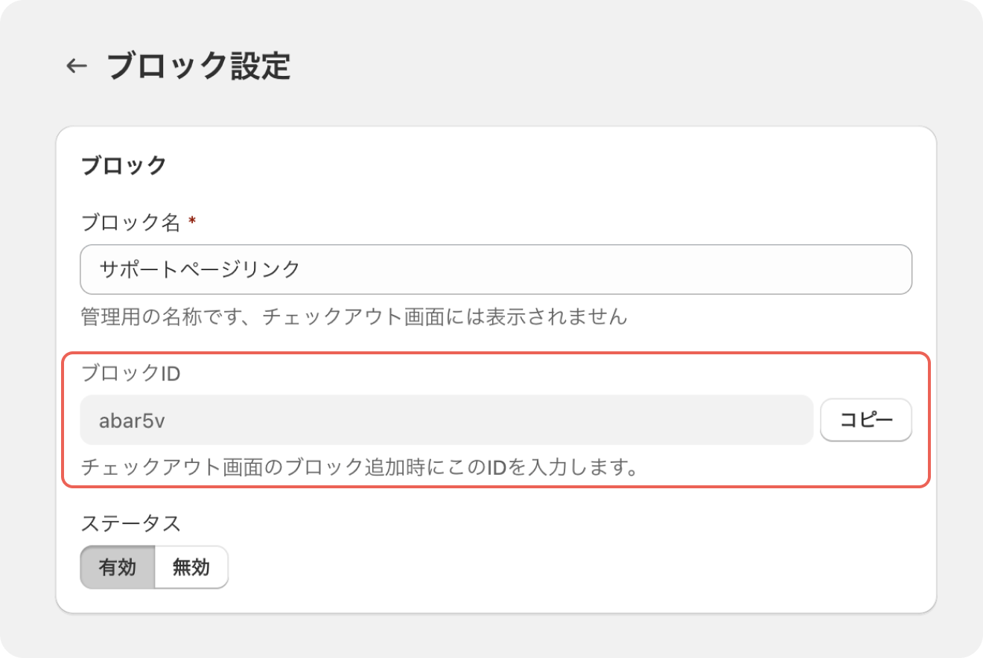Click the red required asterisk beside ブロック名
The width and height of the screenshot is (983, 658).
pyautogui.click(x=192, y=221)
